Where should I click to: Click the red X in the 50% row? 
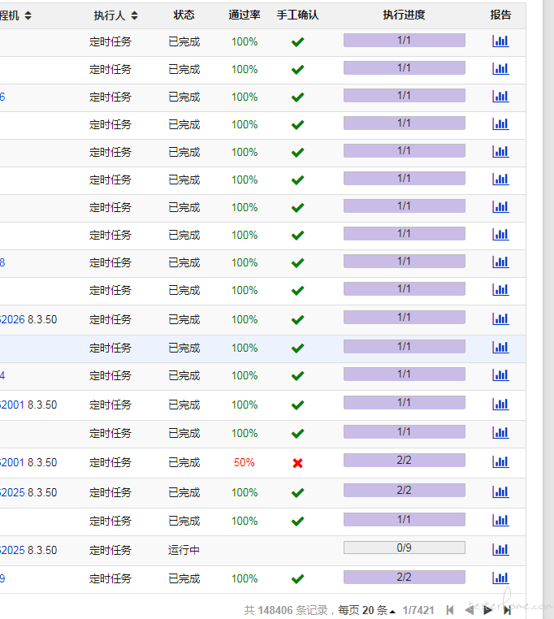(x=298, y=463)
